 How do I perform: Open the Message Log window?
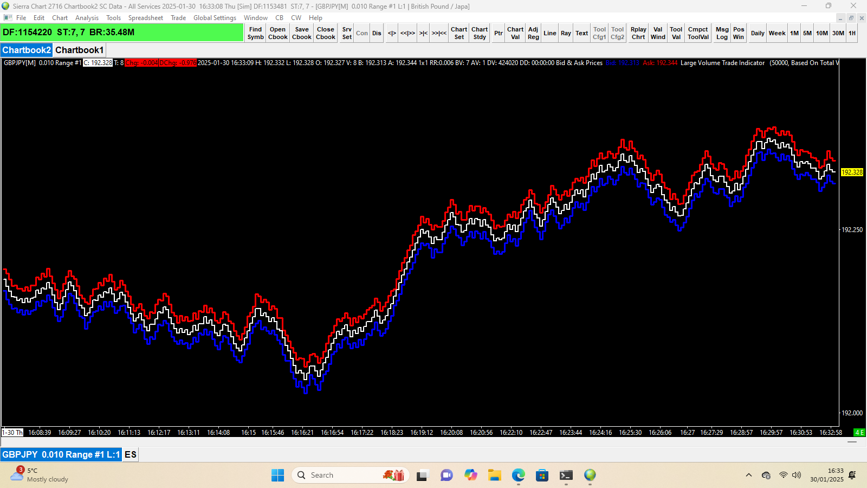click(722, 33)
